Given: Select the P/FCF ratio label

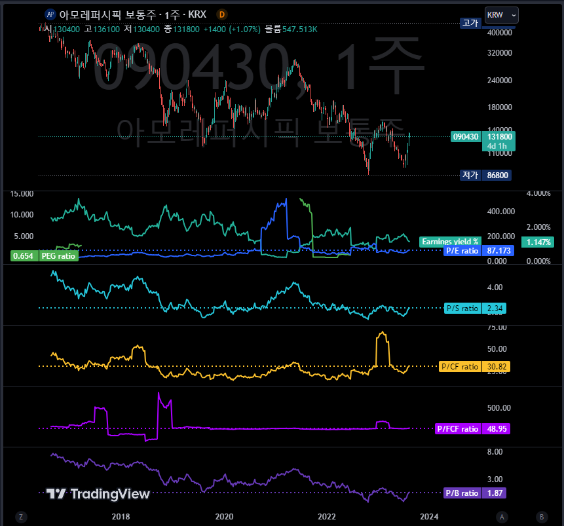Looking at the screenshot, I should (458, 429).
